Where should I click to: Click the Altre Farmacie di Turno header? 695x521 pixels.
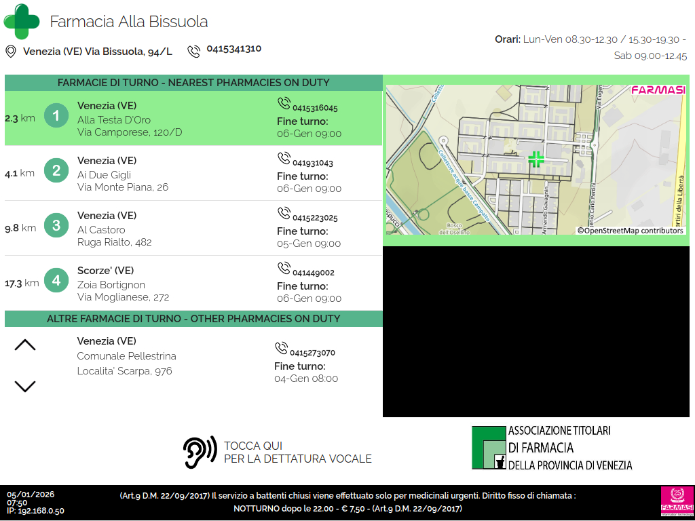coord(193,319)
